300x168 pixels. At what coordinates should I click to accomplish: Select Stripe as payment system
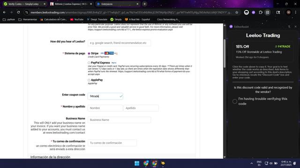(89, 54)
